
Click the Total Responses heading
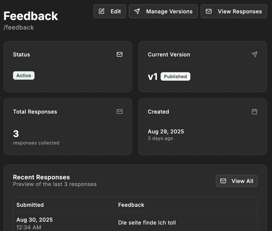click(35, 112)
